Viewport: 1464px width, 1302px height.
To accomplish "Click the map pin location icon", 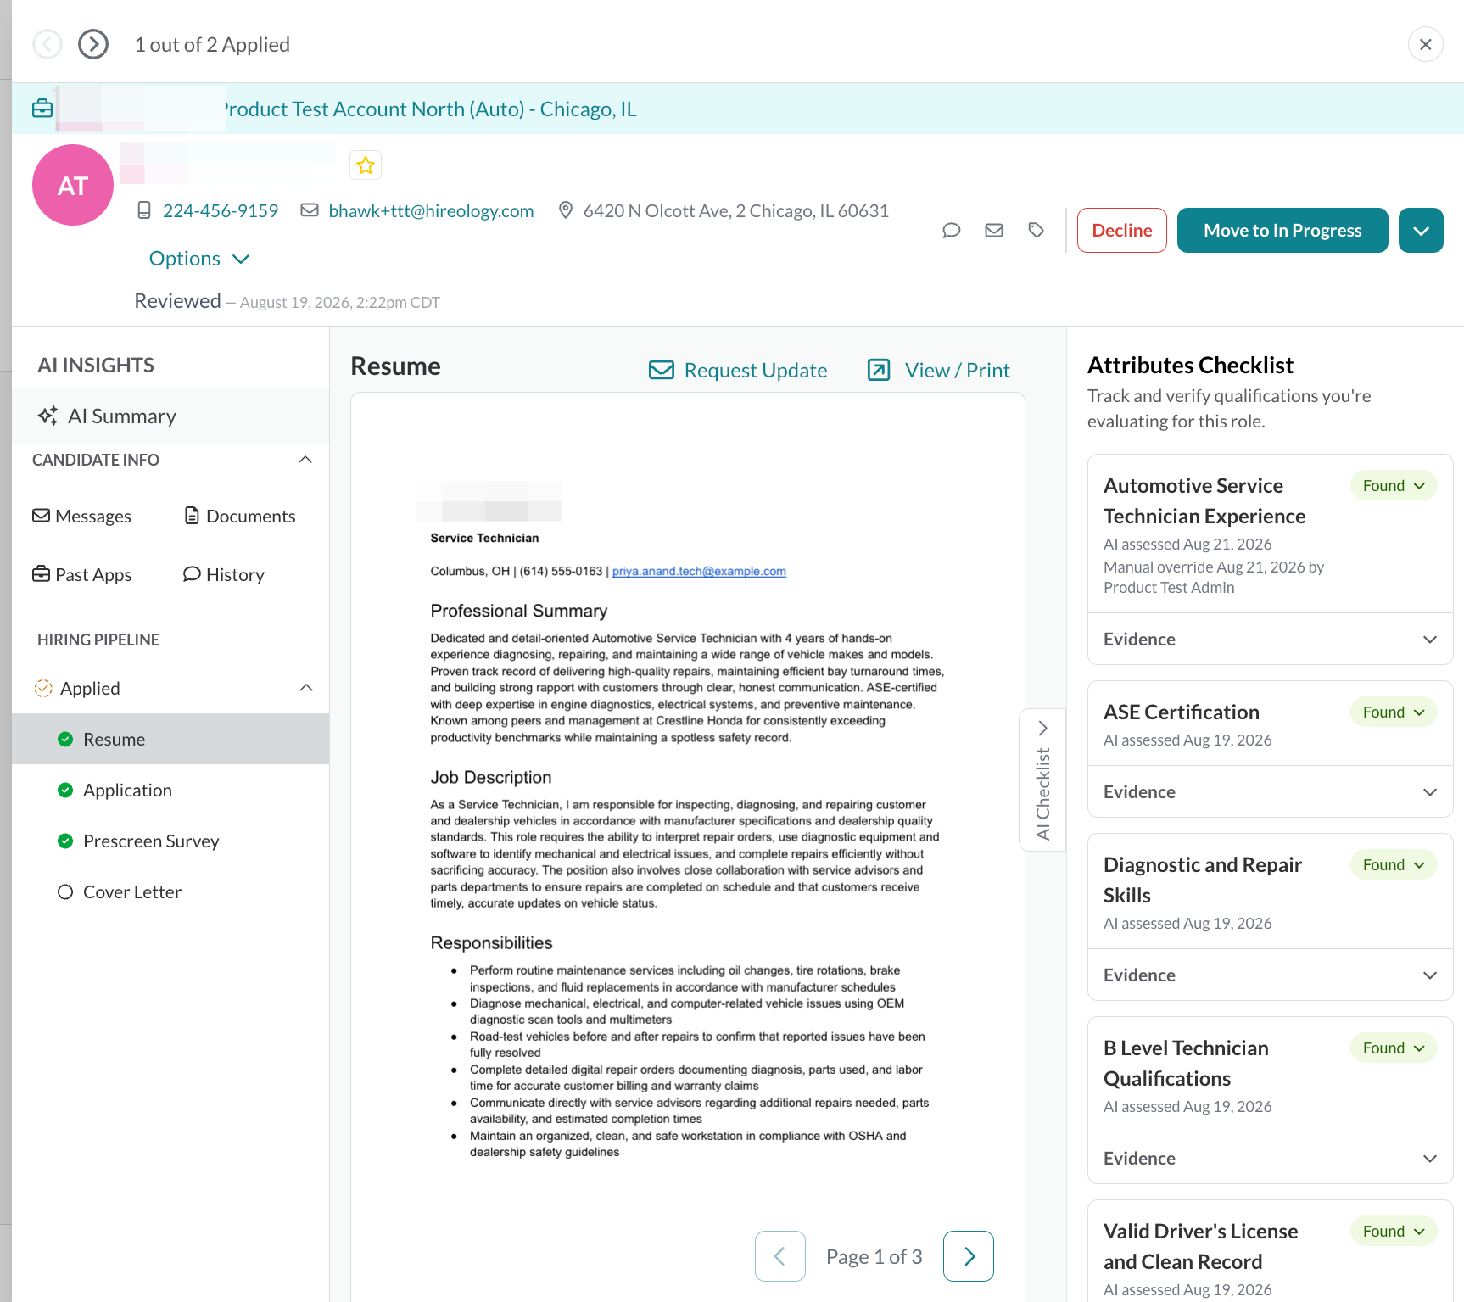I will pos(566,210).
